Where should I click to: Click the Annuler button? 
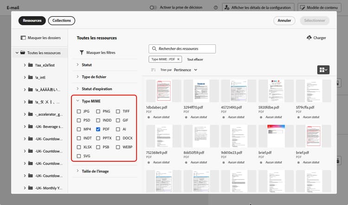(284, 20)
